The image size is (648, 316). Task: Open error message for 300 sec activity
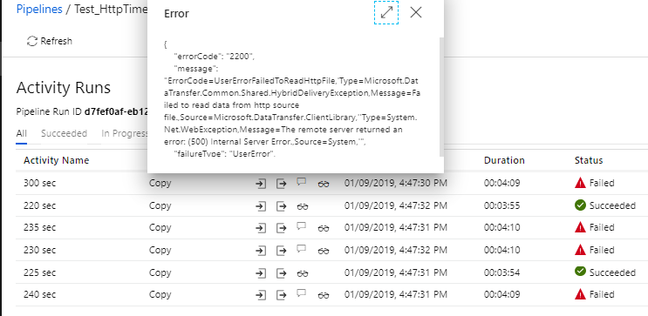click(302, 182)
